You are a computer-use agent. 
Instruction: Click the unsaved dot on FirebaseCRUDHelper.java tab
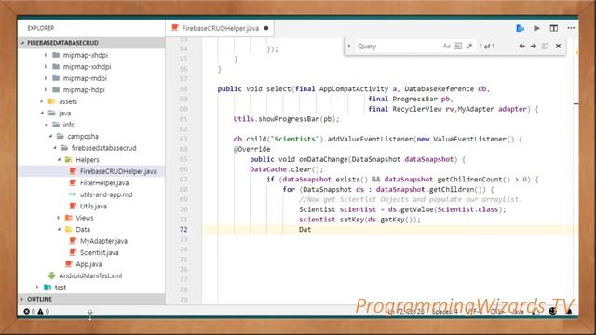pyautogui.click(x=266, y=28)
